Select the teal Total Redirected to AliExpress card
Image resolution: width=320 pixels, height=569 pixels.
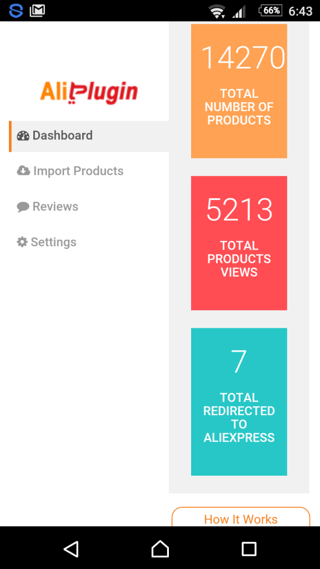point(239,402)
